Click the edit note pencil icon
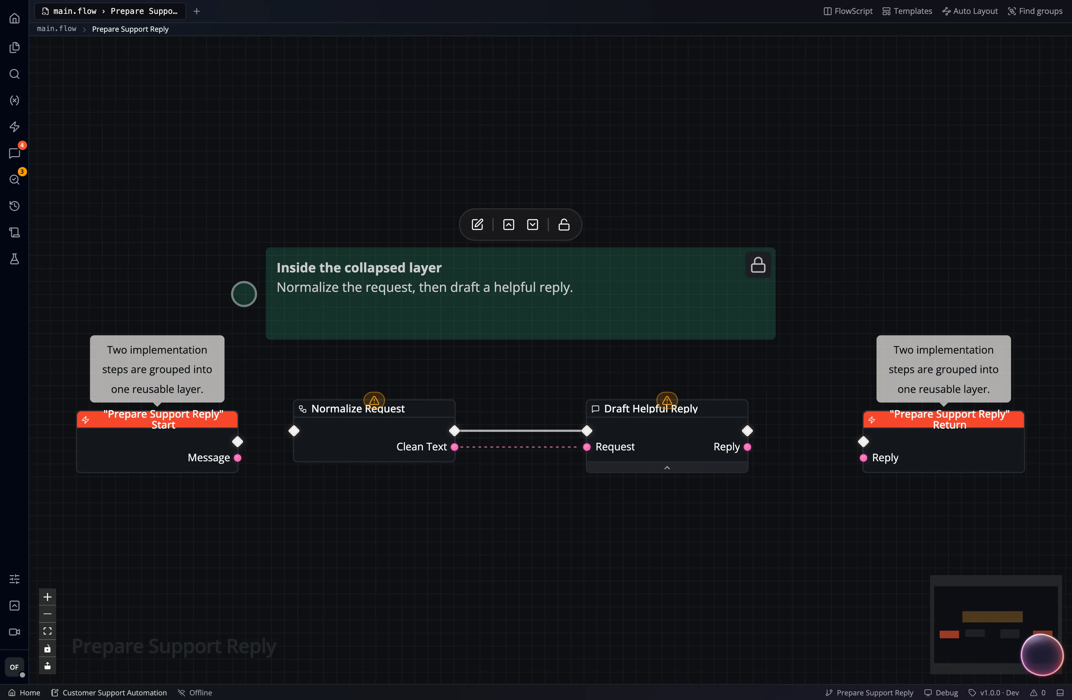 (478, 225)
